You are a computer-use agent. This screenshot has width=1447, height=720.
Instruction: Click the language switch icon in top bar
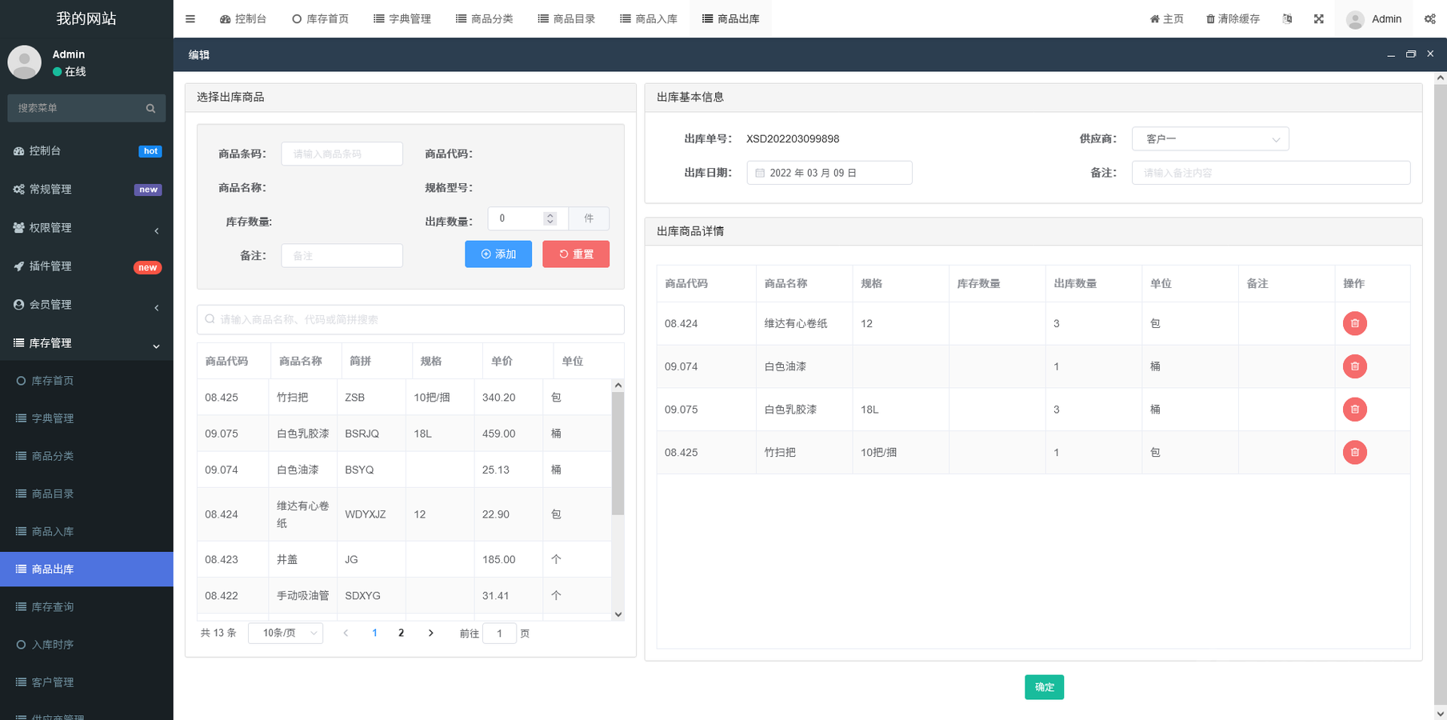[x=1287, y=18]
